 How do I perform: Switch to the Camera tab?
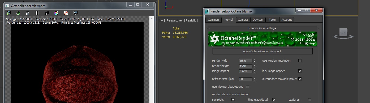[x=243, y=20]
